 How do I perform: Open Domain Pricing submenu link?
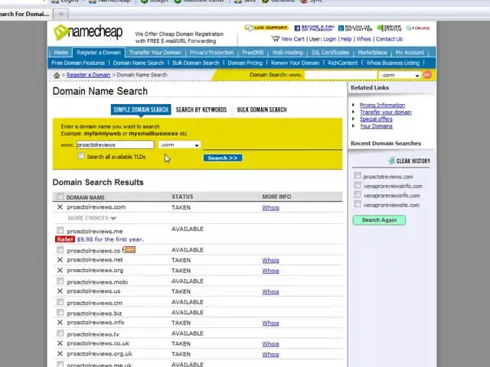pos(245,63)
